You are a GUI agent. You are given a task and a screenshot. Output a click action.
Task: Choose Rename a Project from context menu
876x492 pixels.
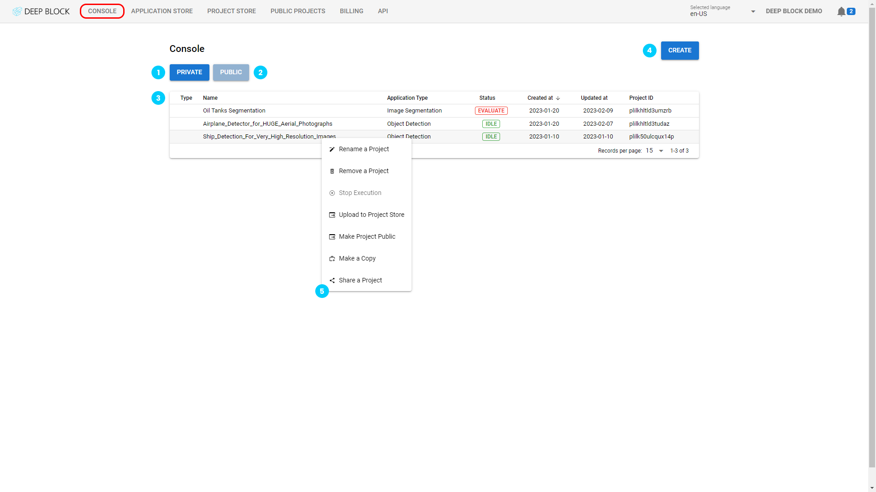pyautogui.click(x=366, y=149)
